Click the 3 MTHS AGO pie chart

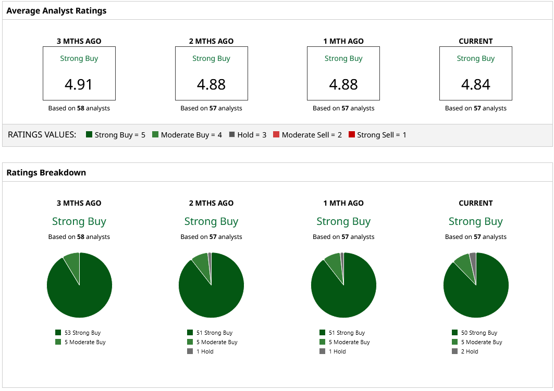click(79, 285)
